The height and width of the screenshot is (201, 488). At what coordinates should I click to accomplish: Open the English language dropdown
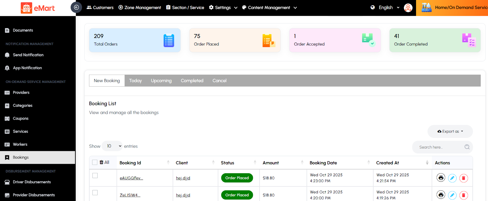pyautogui.click(x=386, y=8)
